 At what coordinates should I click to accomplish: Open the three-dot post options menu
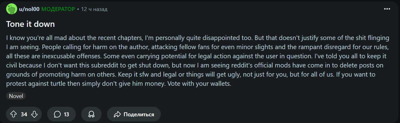click(387, 9)
